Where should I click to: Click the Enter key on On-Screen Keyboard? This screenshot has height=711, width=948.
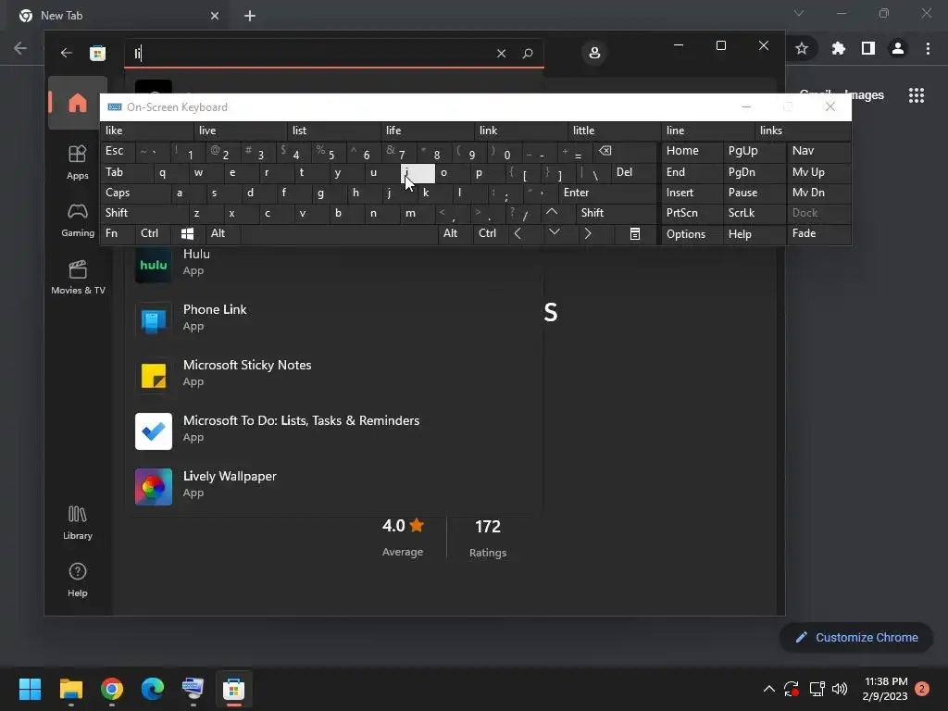[x=607, y=193]
